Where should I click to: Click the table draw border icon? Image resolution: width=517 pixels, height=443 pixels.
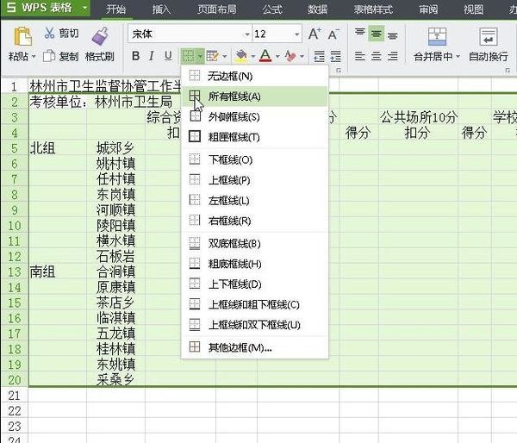[212, 56]
